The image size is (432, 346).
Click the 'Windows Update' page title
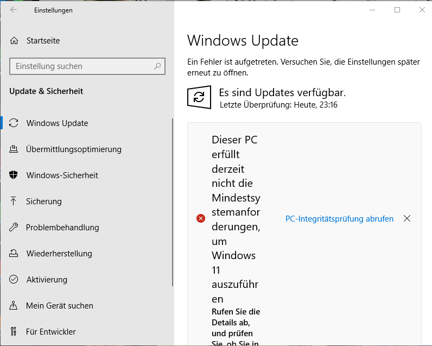coord(243,41)
